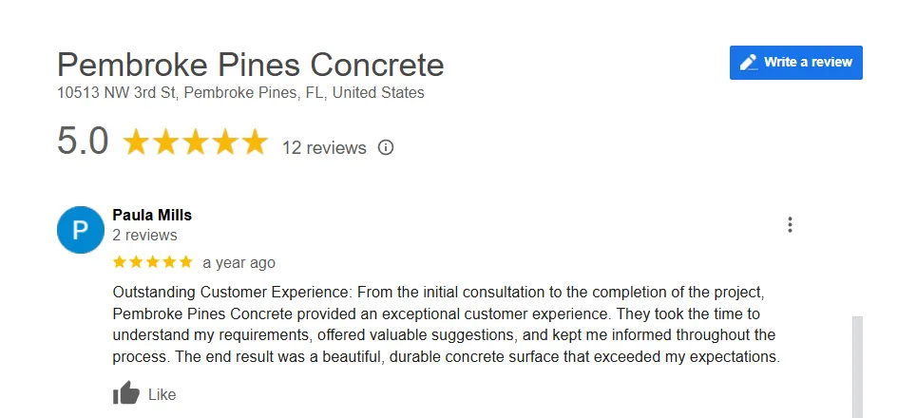The width and height of the screenshot is (917, 418).
Task: Open Paula Mills reviewer name link
Action: click(152, 215)
